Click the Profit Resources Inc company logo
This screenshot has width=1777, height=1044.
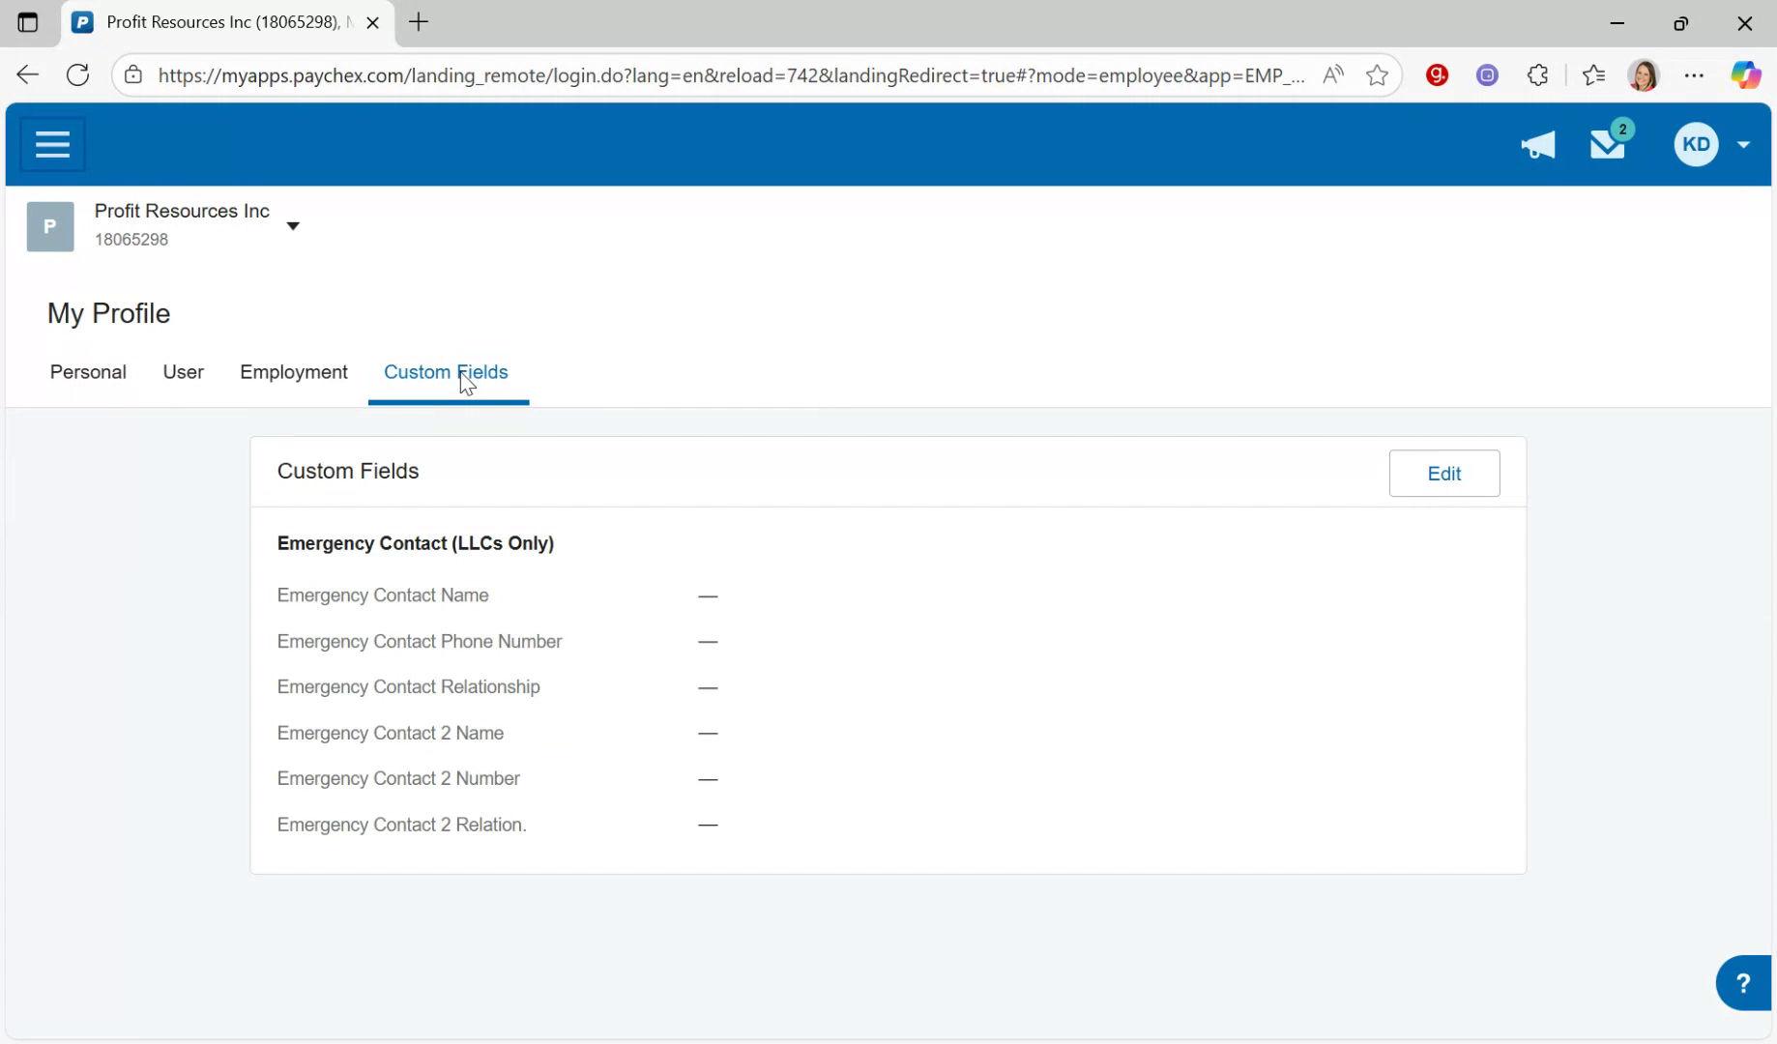tap(49, 225)
